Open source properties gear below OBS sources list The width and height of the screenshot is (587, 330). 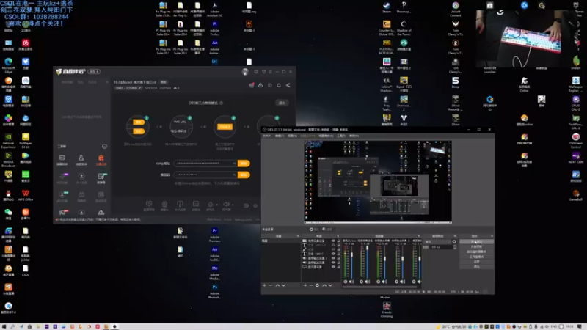pyautogui.click(x=317, y=285)
